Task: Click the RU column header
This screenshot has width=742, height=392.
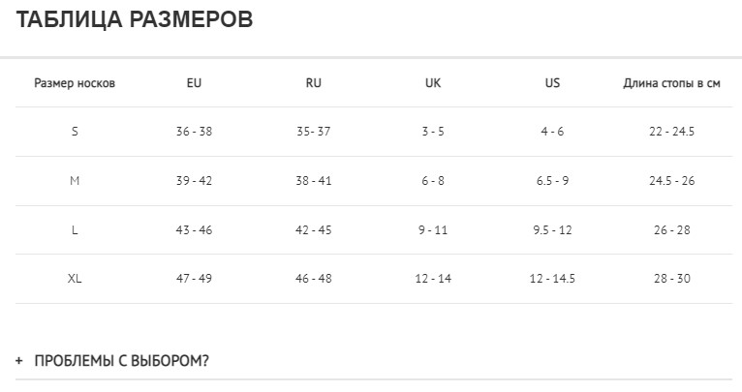Action: [313, 83]
